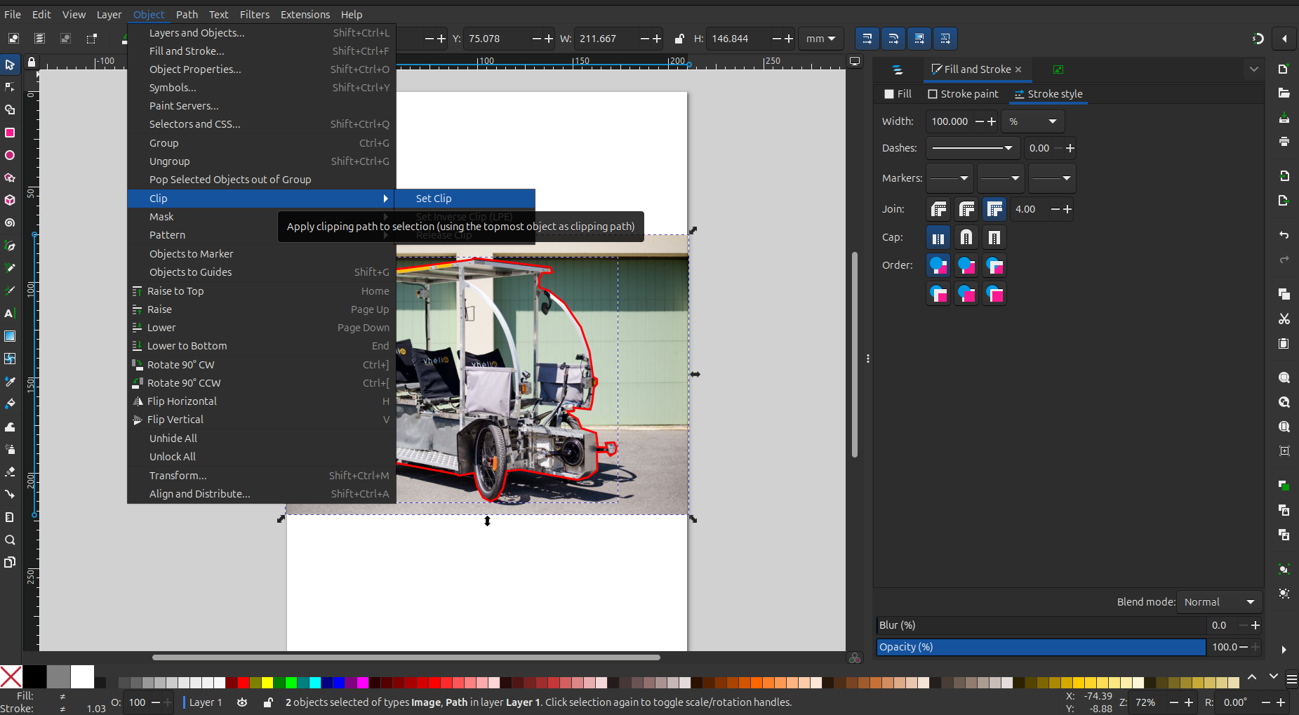Choose Set Clip from the submenu

465,199
